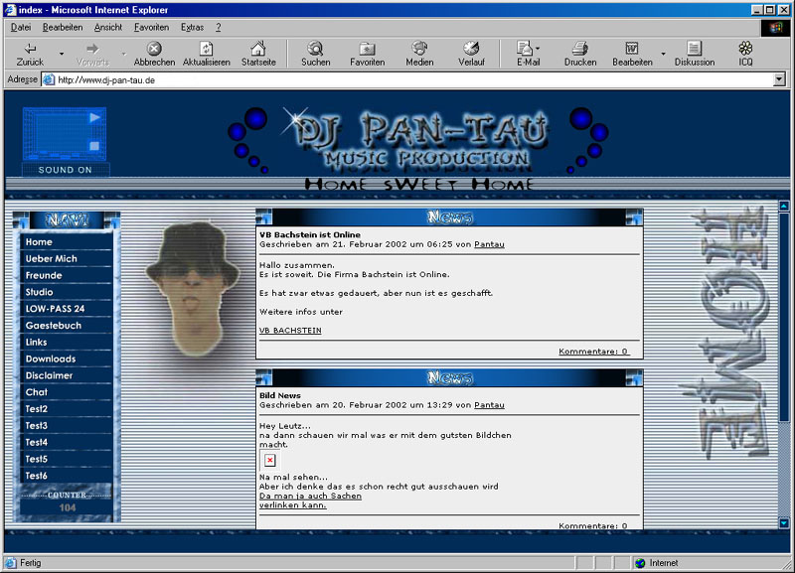Open the Ansicht menu
The width and height of the screenshot is (795, 573).
point(108,27)
